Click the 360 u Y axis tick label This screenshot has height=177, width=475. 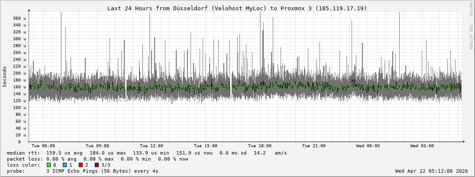pyautogui.click(x=19, y=18)
